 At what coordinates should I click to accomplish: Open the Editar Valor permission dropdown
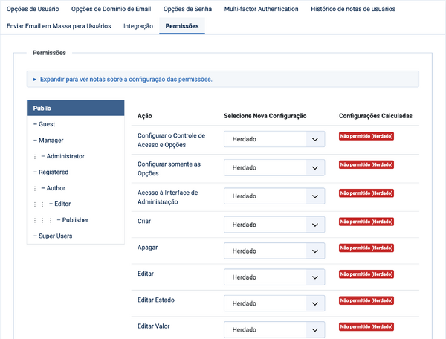274,329
